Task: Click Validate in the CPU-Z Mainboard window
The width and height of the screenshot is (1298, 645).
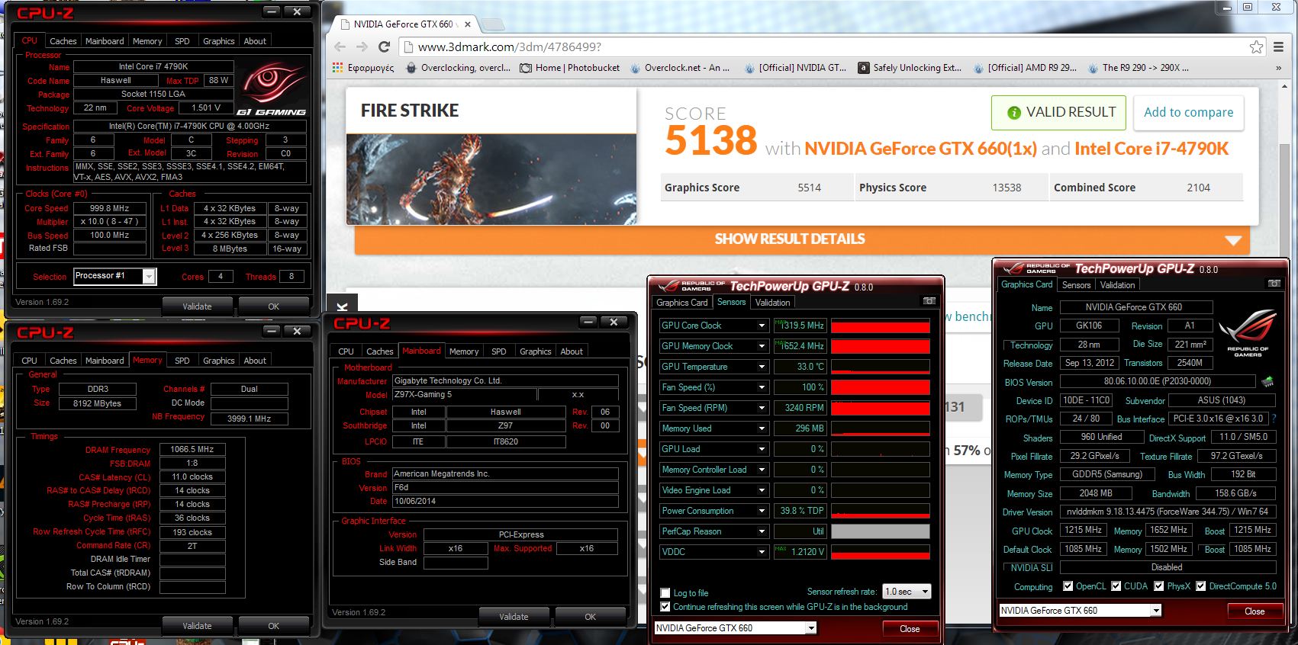Action: tap(514, 617)
